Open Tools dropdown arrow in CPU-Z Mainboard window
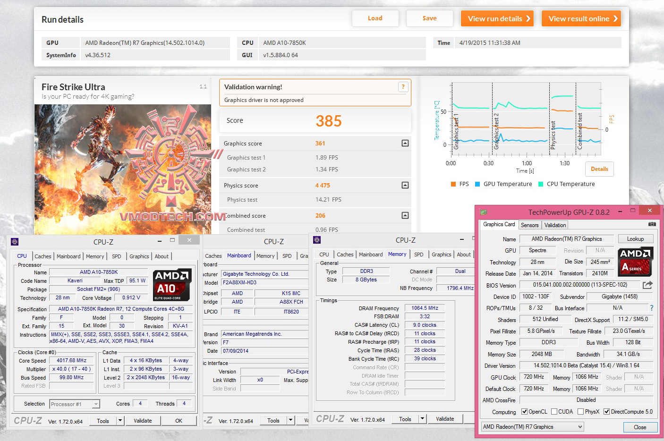The height and width of the screenshot is (441, 664). pyautogui.click(x=291, y=420)
